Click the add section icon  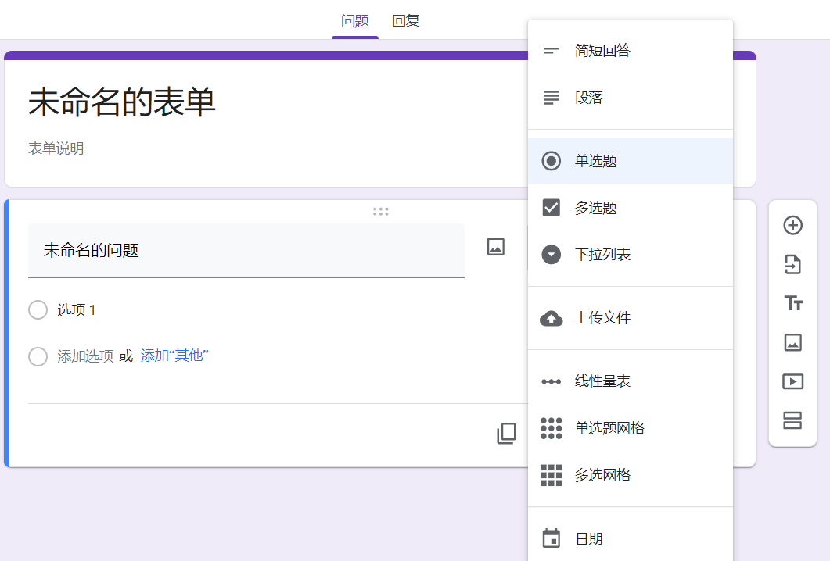click(792, 420)
